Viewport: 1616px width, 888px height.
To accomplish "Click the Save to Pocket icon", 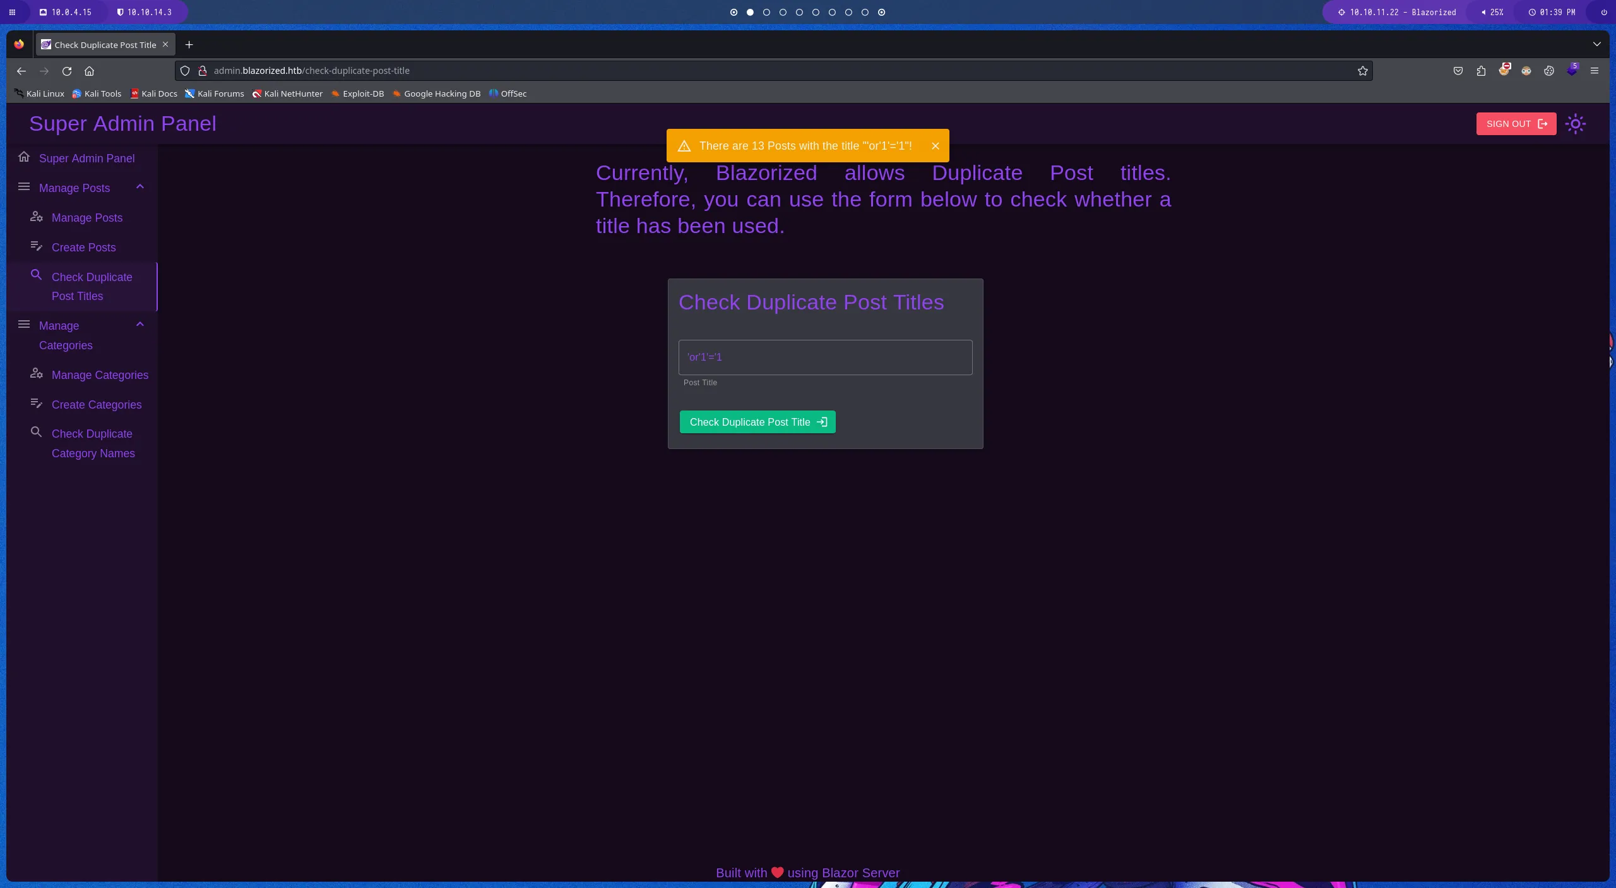I will pyautogui.click(x=1458, y=71).
